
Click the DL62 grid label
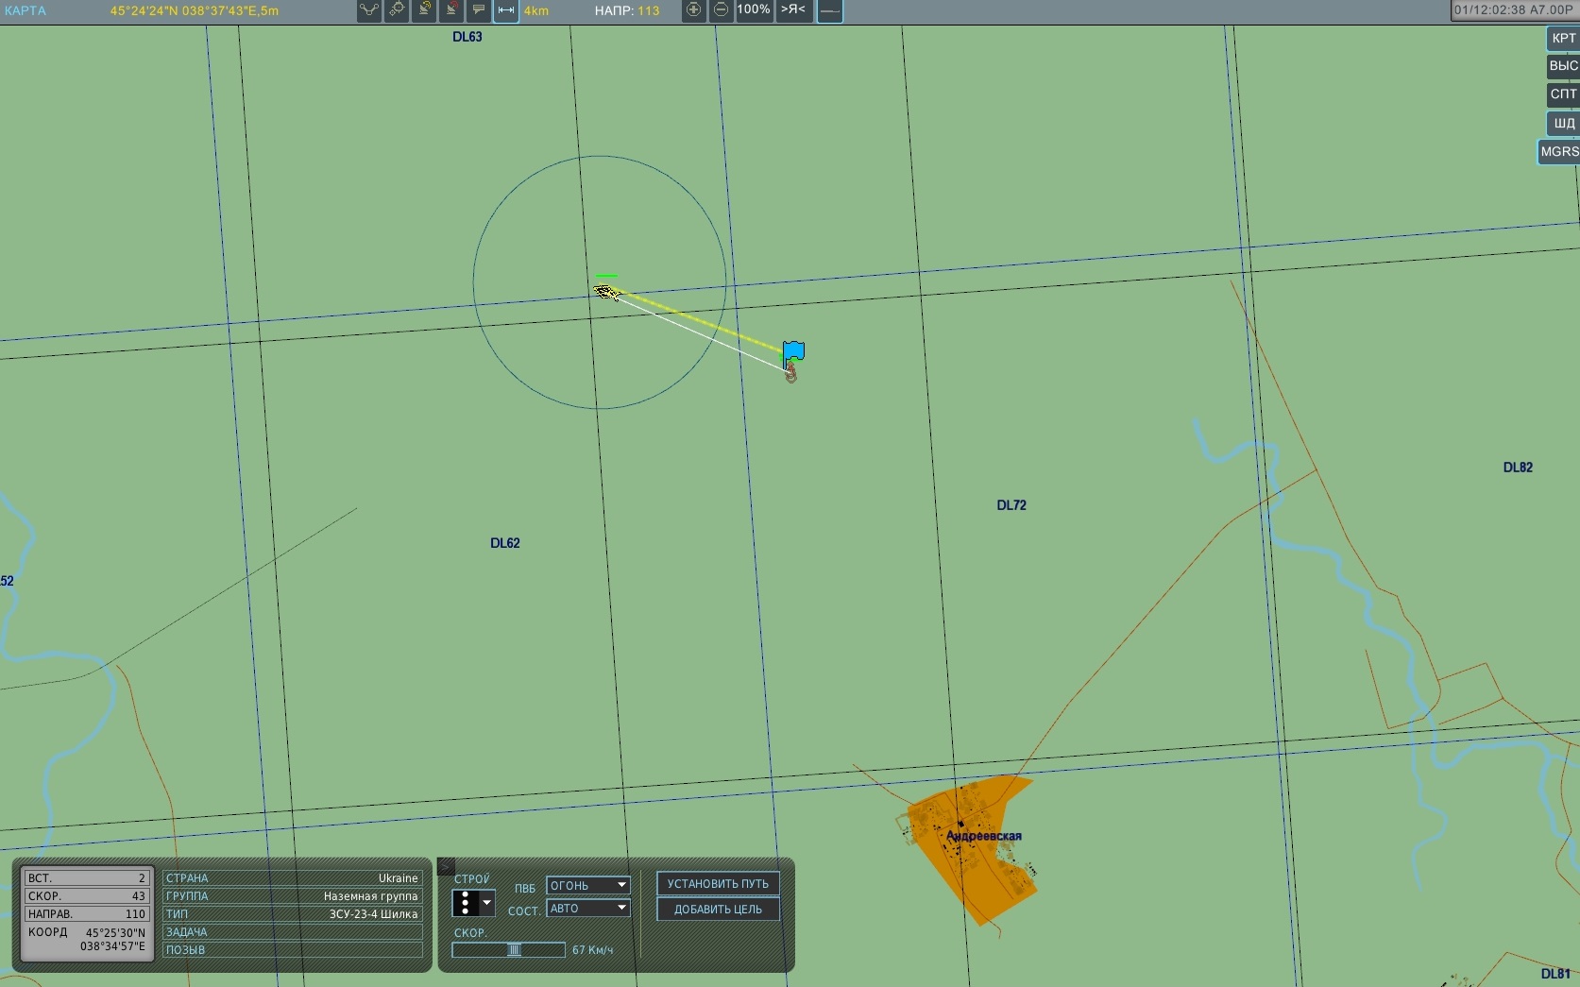click(505, 543)
